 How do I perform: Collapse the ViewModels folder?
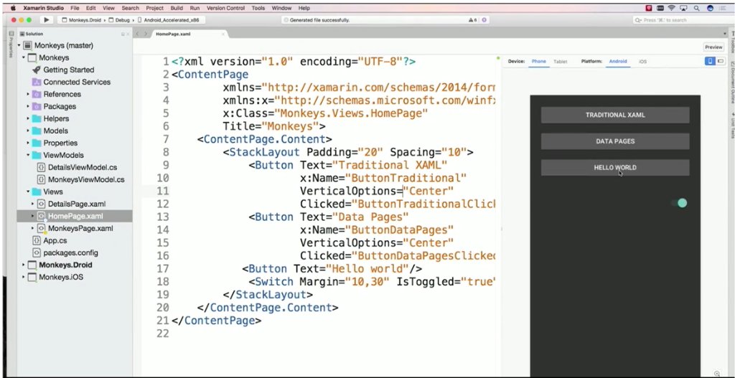[28, 155]
